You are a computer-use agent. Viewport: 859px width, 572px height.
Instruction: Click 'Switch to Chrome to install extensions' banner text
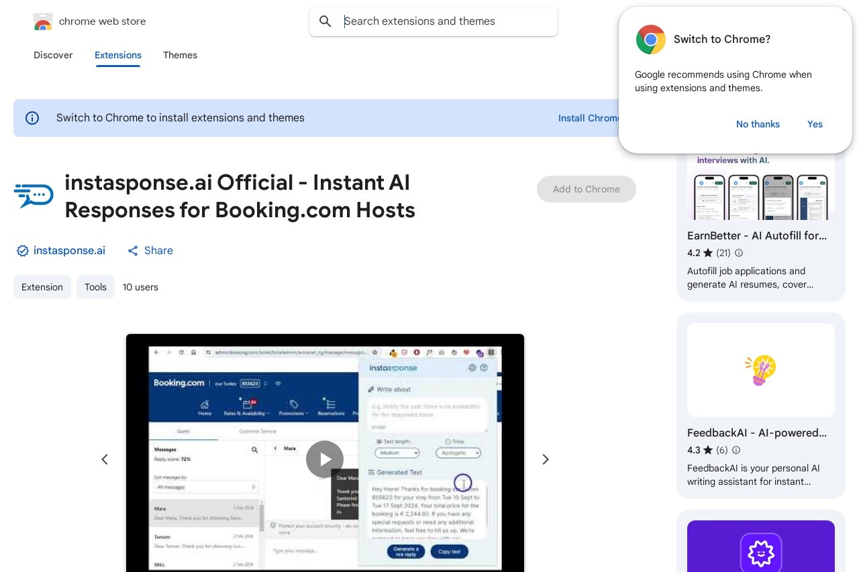[x=181, y=118]
